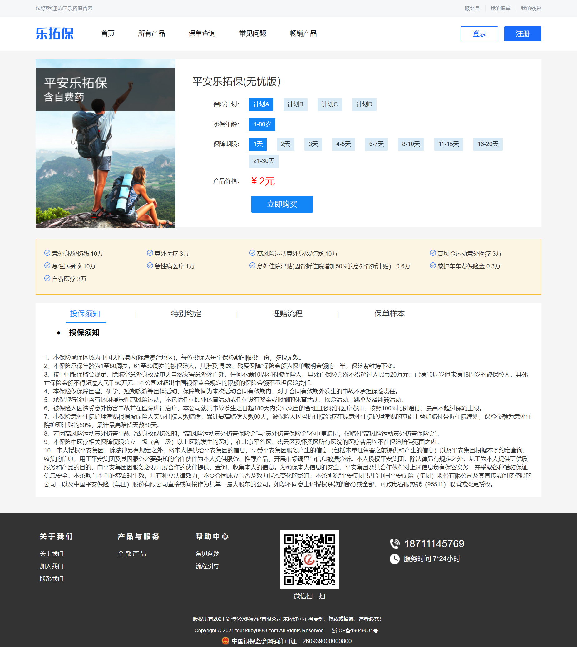Image resolution: width=577 pixels, height=647 pixels.
Task: Open the 保单样本 tab
Action: (x=389, y=314)
